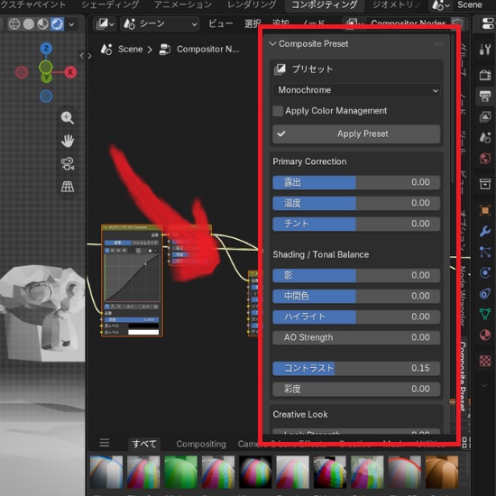Open viewport shading options dropdown arrow
Viewport: 496px width, 496px height.
tap(71, 24)
